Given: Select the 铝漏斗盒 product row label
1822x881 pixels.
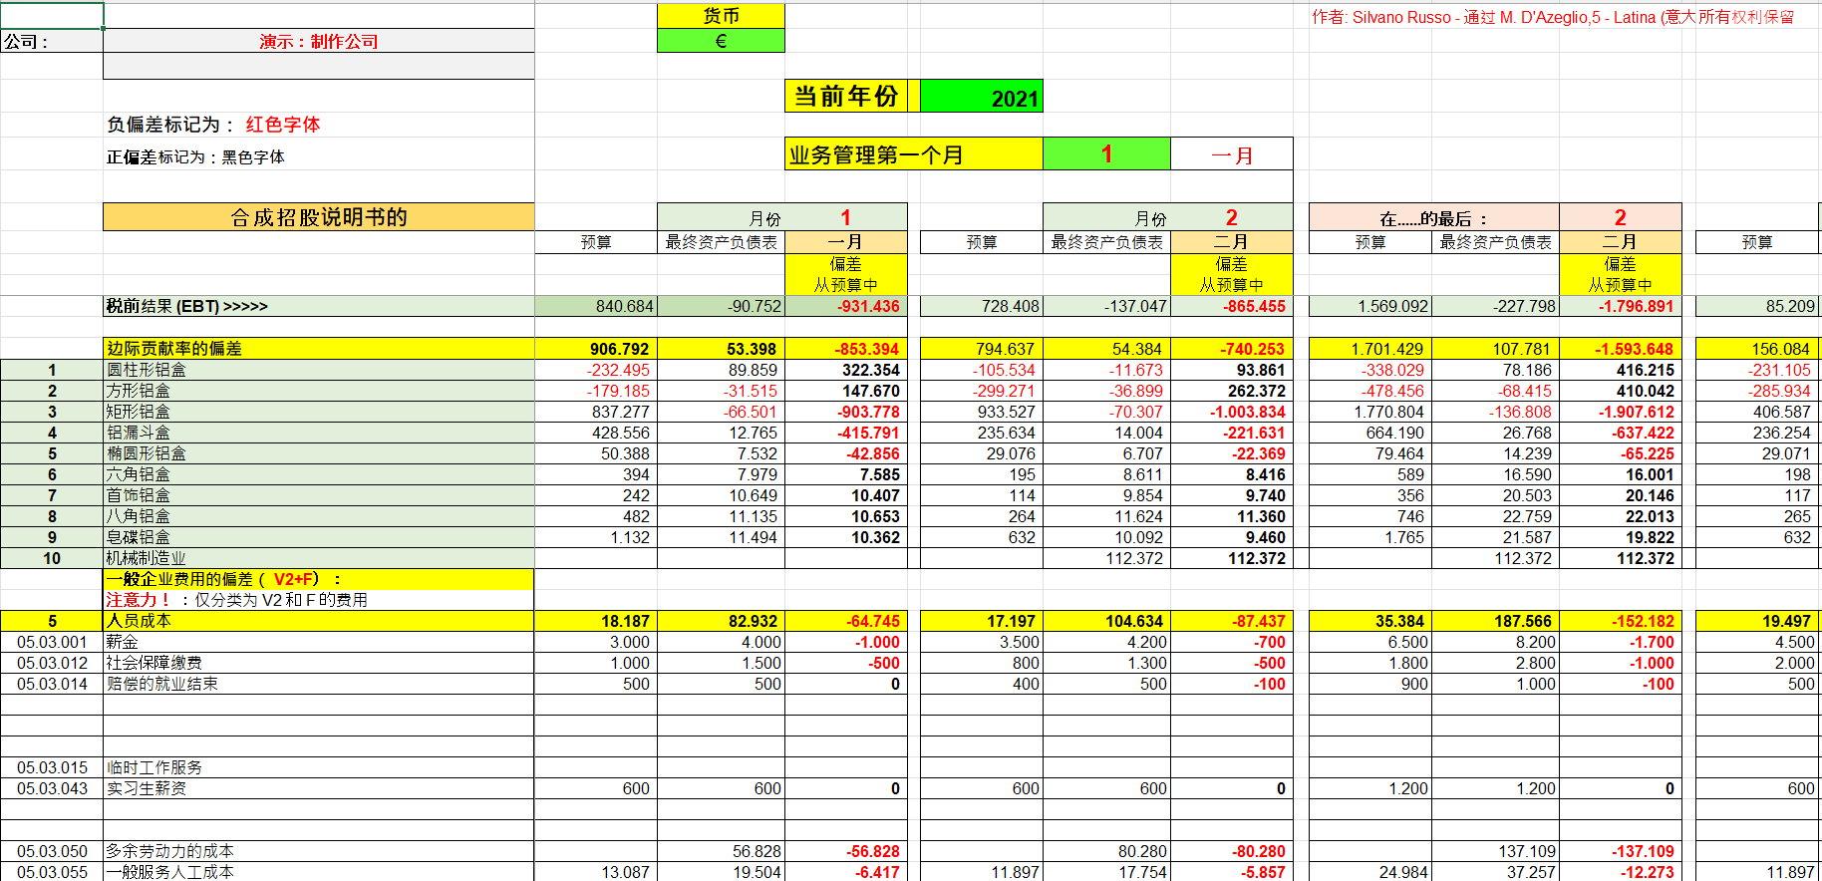Looking at the screenshot, I should 319,432.
